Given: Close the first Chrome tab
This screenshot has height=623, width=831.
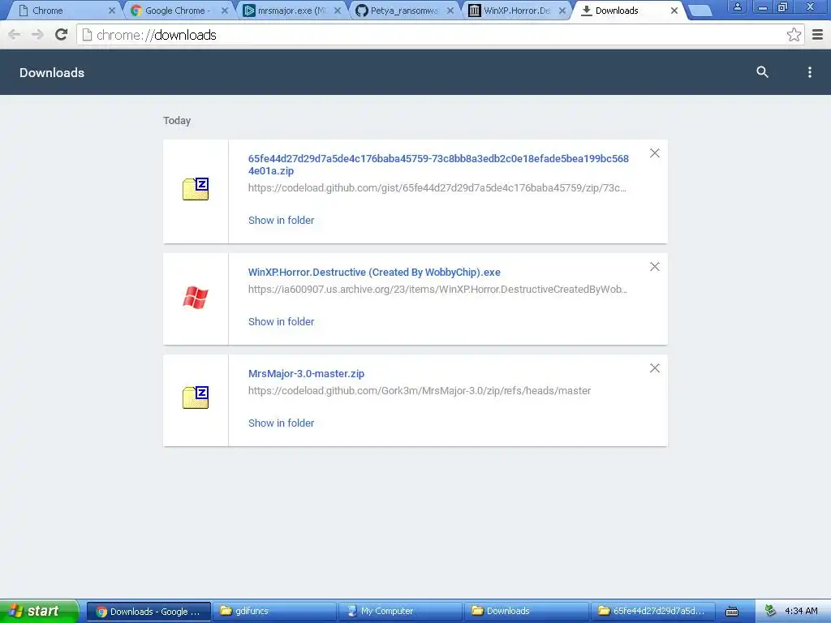Looking at the screenshot, I should pos(112,11).
